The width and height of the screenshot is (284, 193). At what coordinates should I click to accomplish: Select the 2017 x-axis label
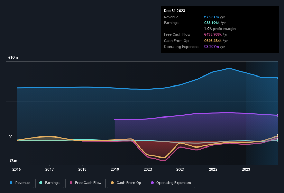(x=49, y=169)
